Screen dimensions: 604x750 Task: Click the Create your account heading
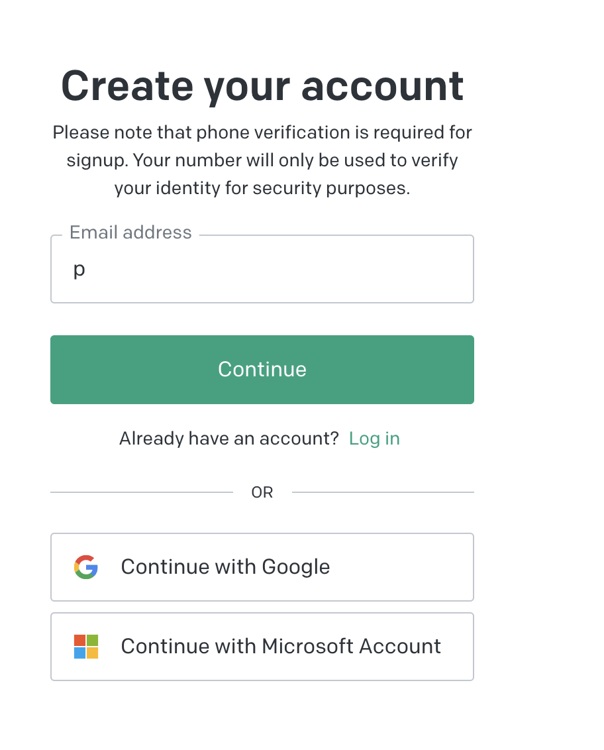262,86
